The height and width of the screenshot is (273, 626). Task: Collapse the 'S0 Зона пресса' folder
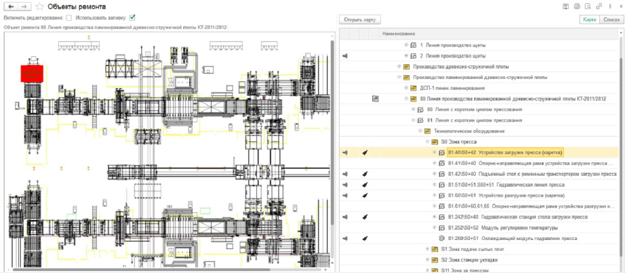427,141
